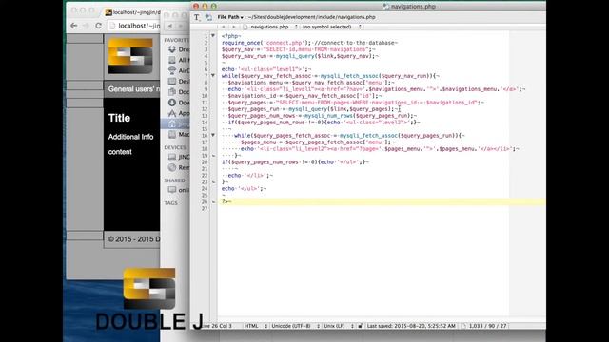Go to next document with forward arrow in navigation bar
Image resolution: width=609 pixels, height=342 pixels.
tap(234, 27)
